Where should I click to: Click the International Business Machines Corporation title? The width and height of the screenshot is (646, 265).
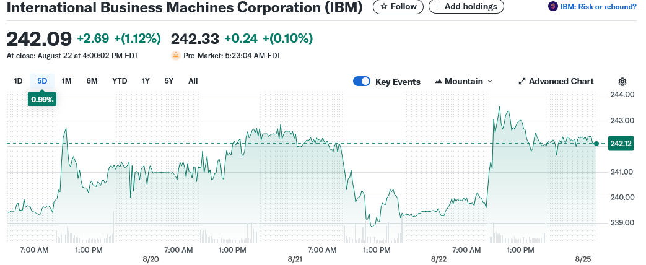tap(185, 7)
